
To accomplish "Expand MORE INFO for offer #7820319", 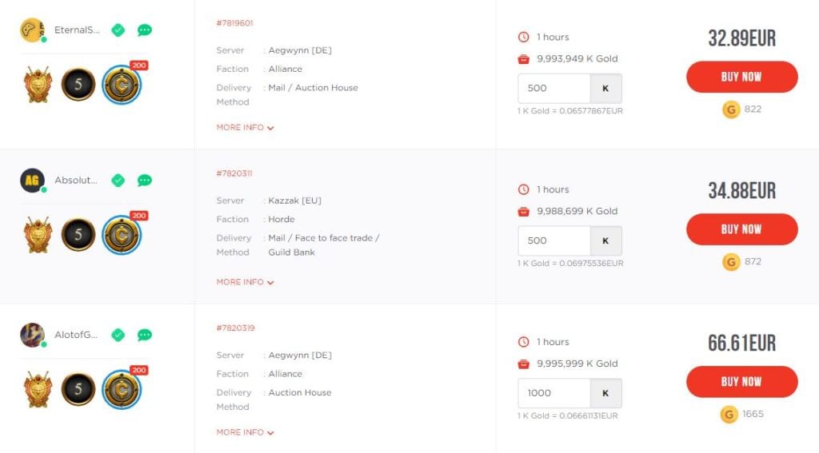I will point(245,432).
